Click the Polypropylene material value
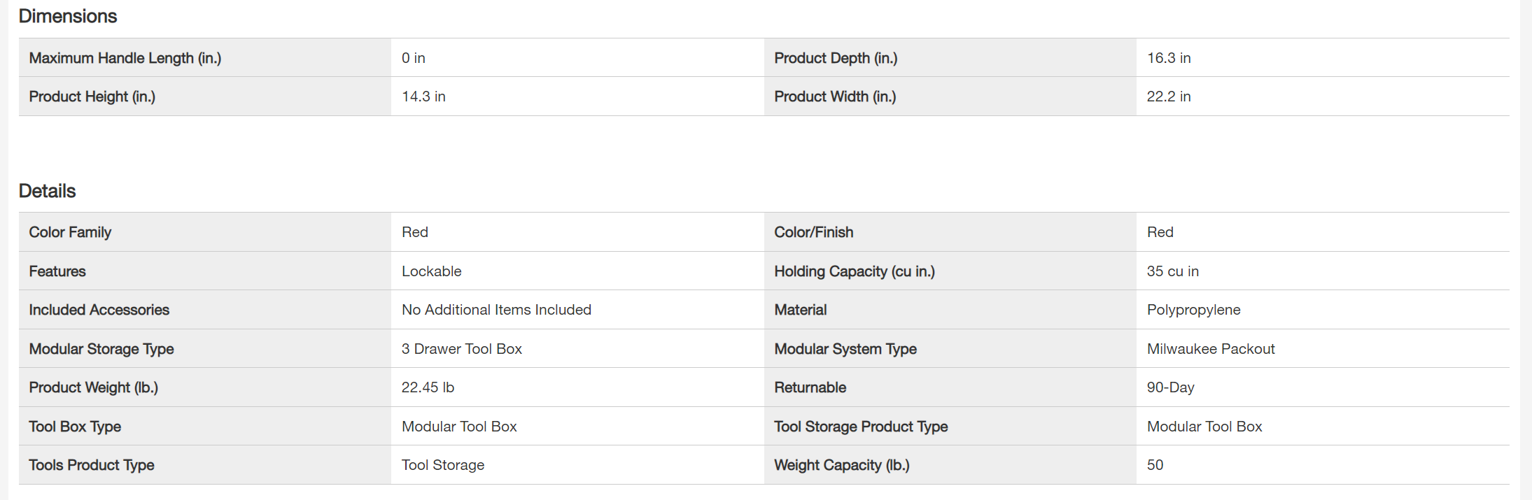Screen dimensions: 1532x500 (x=1194, y=310)
